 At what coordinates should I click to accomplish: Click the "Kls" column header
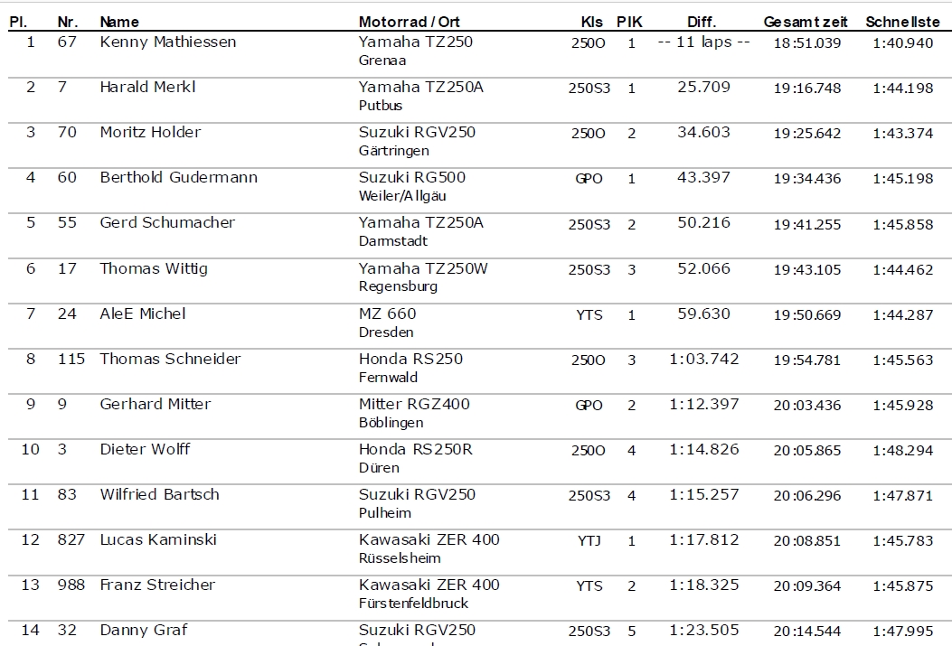[x=592, y=22]
